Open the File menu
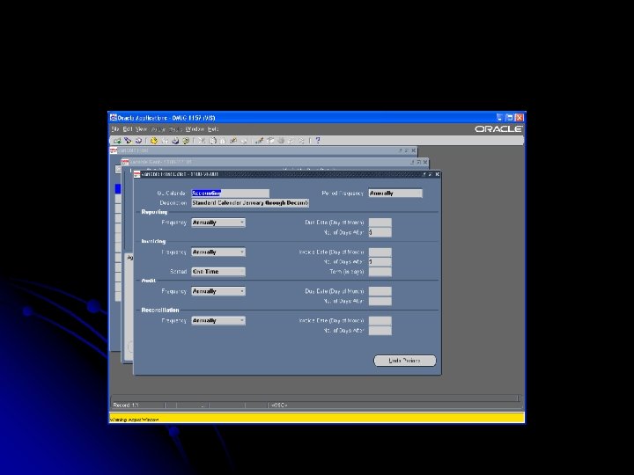Screen dimensions: 634x475 (x=114, y=129)
